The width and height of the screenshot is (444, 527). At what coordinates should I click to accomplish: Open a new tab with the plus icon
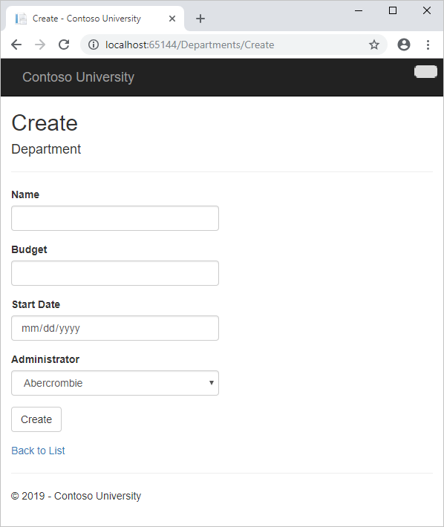point(200,19)
